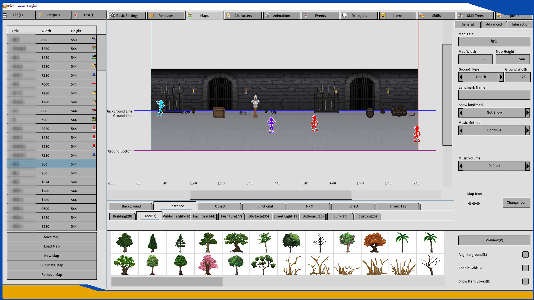Screen dimensions: 534x300
Task: Click the Duplicate Map button
Action: pyautogui.click(x=51, y=265)
